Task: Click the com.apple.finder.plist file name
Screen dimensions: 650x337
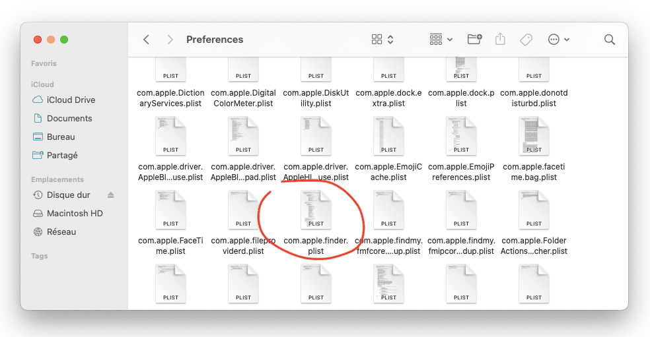Action: 316,246
